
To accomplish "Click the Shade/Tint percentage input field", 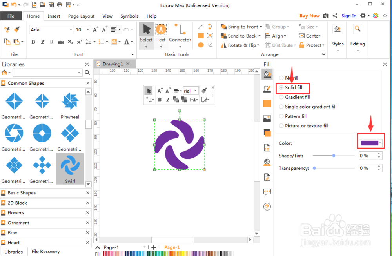I will 368,156.
